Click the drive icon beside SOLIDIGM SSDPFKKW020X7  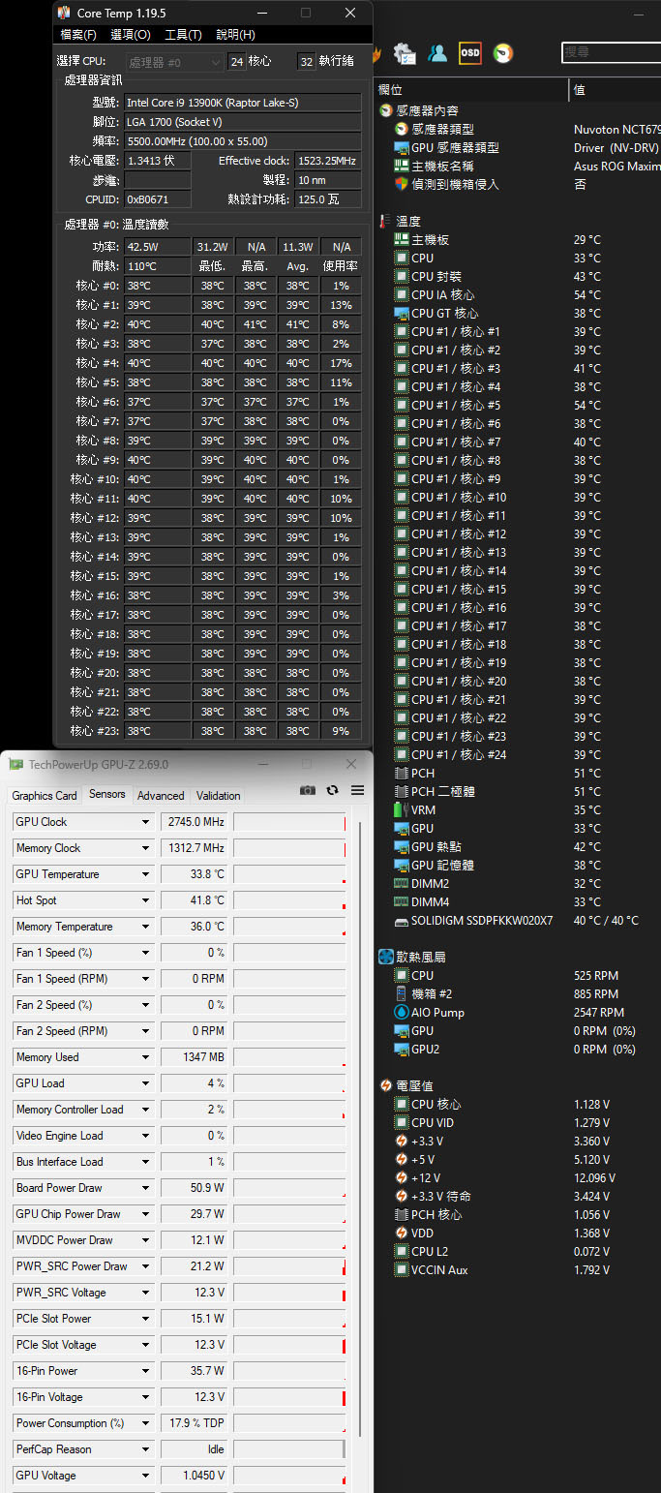point(403,921)
